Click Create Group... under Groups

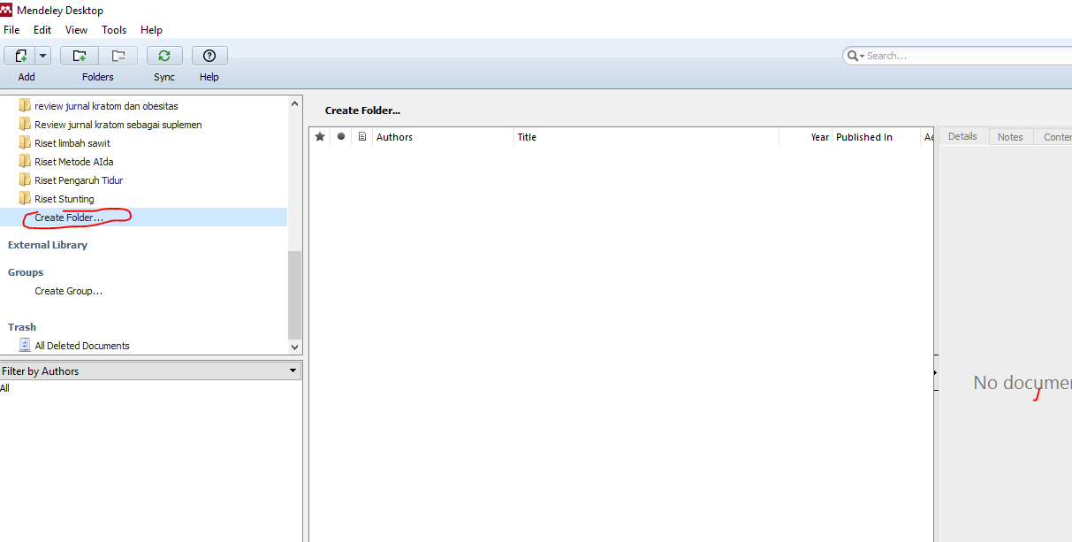coord(69,291)
